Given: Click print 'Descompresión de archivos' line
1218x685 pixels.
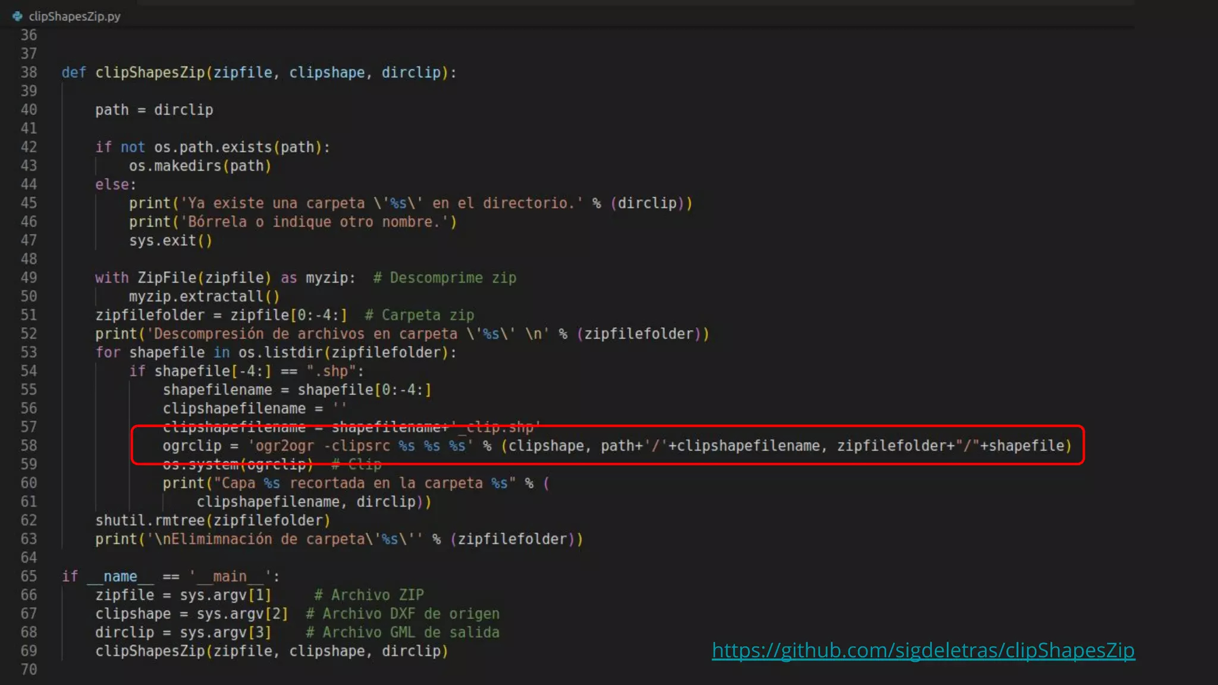Looking at the screenshot, I should (x=402, y=334).
